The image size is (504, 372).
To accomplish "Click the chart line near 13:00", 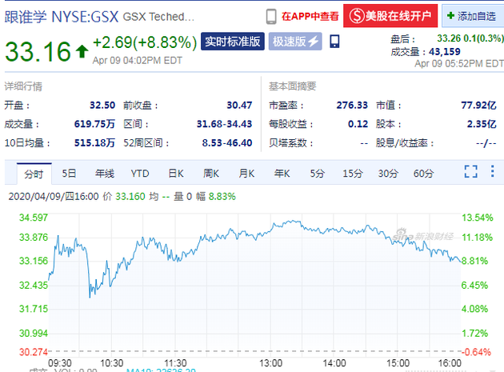I will 271,229.
